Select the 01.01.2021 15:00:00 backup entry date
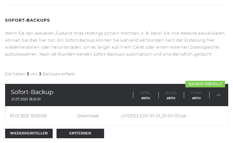Image resolution: width=233 pixels, height=143 pixels. pyautogui.click(x=29, y=116)
